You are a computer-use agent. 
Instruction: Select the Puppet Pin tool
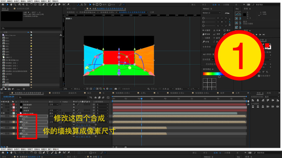pyautogui.click(x=68, y=5)
